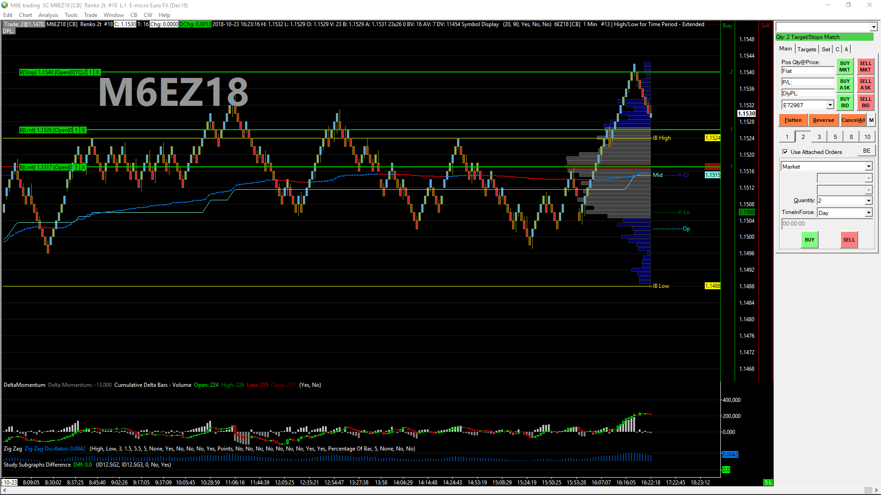Viewport: 881px width, 495px height.
Task: Click the Pos Qty@Price Flat field
Action: tap(808, 71)
